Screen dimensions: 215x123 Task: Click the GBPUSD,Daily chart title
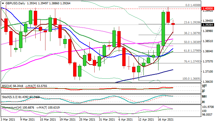click(13, 3)
